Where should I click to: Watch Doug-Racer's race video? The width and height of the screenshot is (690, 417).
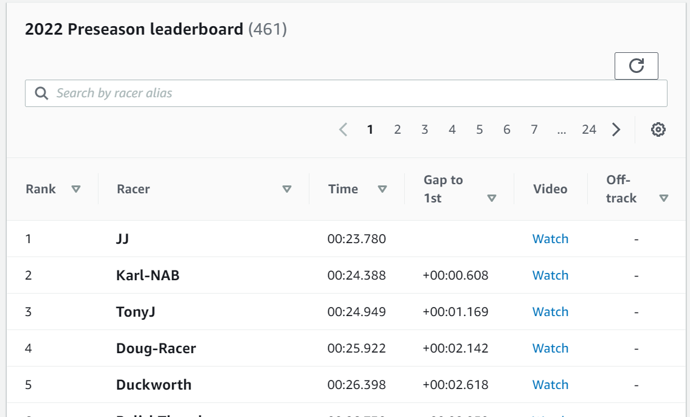[x=551, y=348]
